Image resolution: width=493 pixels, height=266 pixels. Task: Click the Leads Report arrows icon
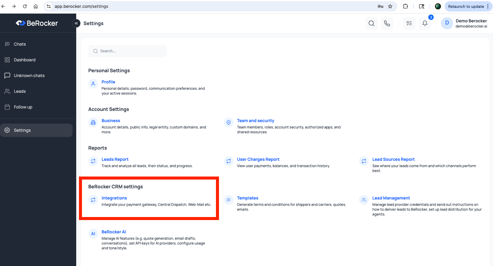(93, 161)
